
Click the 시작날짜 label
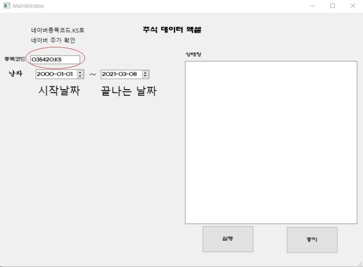point(59,90)
